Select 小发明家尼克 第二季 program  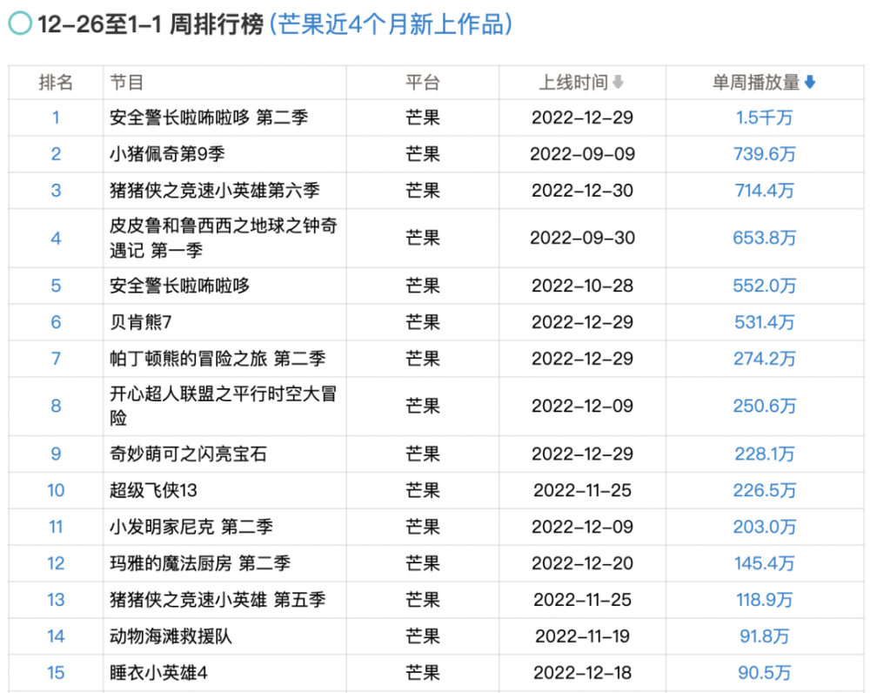coord(191,527)
